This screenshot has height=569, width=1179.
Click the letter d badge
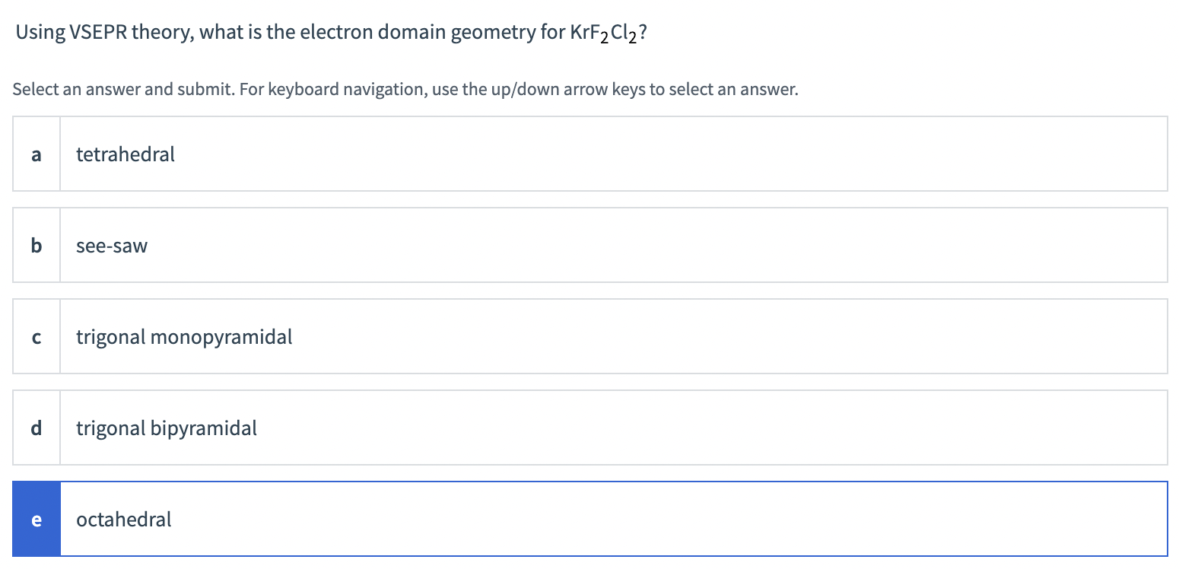point(36,428)
